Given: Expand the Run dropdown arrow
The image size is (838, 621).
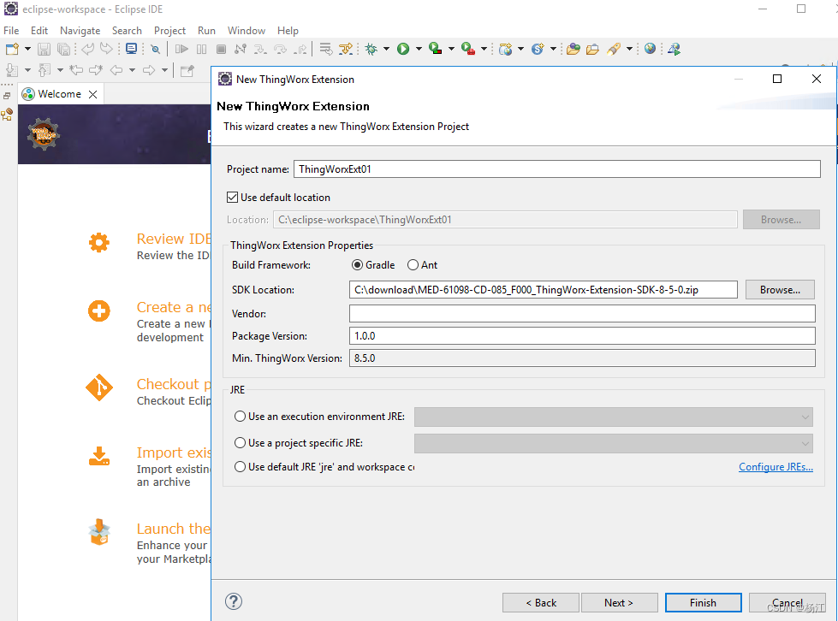Looking at the screenshot, I should point(419,49).
